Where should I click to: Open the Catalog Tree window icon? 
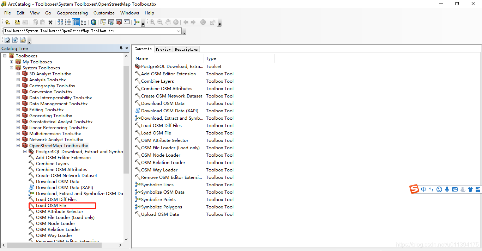[x=103, y=22]
